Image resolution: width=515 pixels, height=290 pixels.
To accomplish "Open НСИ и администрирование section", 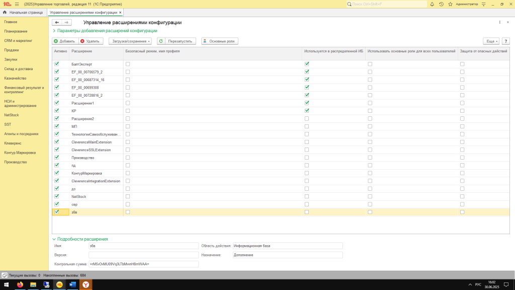I will tap(20, 104).
